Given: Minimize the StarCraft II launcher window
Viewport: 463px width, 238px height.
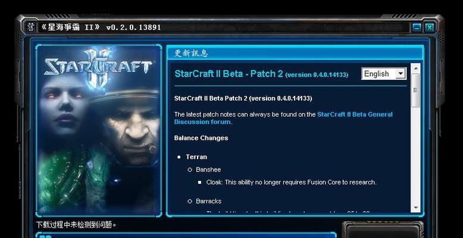Looking at the screenshot, I should (417, 28).
